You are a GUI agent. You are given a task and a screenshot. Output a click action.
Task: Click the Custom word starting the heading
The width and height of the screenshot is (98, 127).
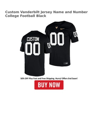(x=12, y=12)
